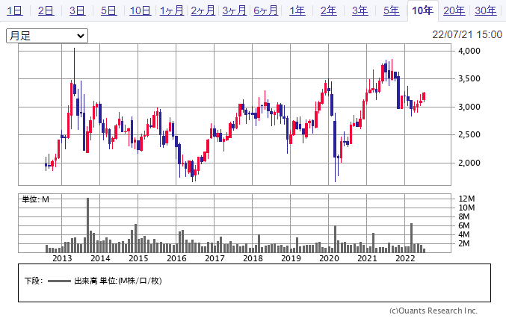Click the 2,000 price axis label
The width and height of the screenshot is (506, 318).
[x=469, y=163]
